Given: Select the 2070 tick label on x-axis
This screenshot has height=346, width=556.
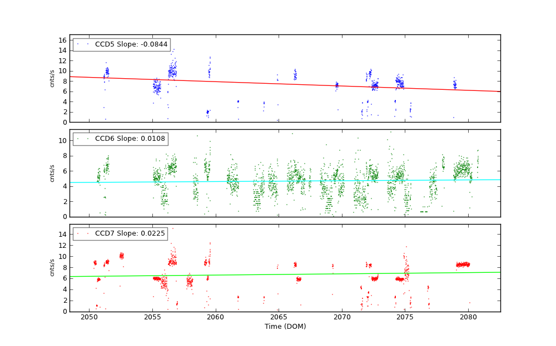Looking at the screenshot, I should pyautogui.click(x=342, y=318).
